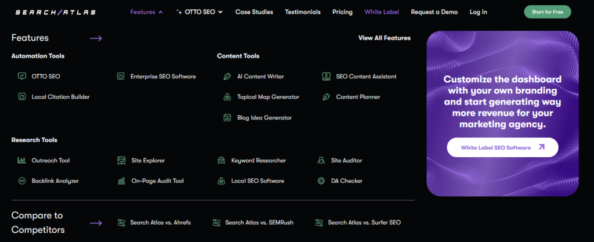Image resolution: width=594 pixels, height=242 pixels.
Task: Click the On-Page Audit Tool icon
Action: pyautogui.click(x=121, y=180)
